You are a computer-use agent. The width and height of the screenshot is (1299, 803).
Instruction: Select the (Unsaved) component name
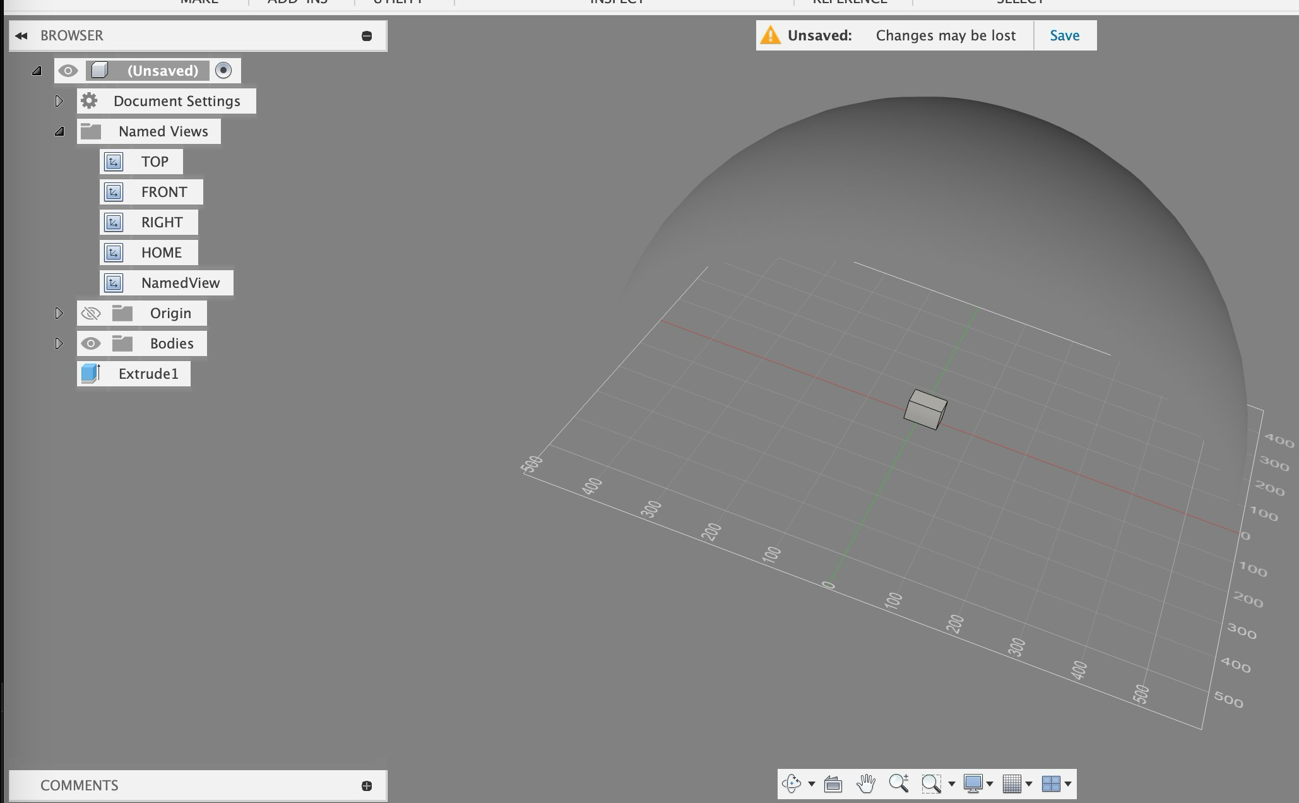tap(163, 71)
